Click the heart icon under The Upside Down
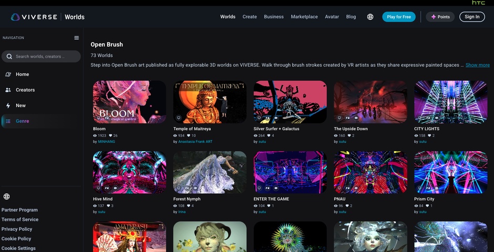This screenshot has height=252, width=494. click(349, 135)
